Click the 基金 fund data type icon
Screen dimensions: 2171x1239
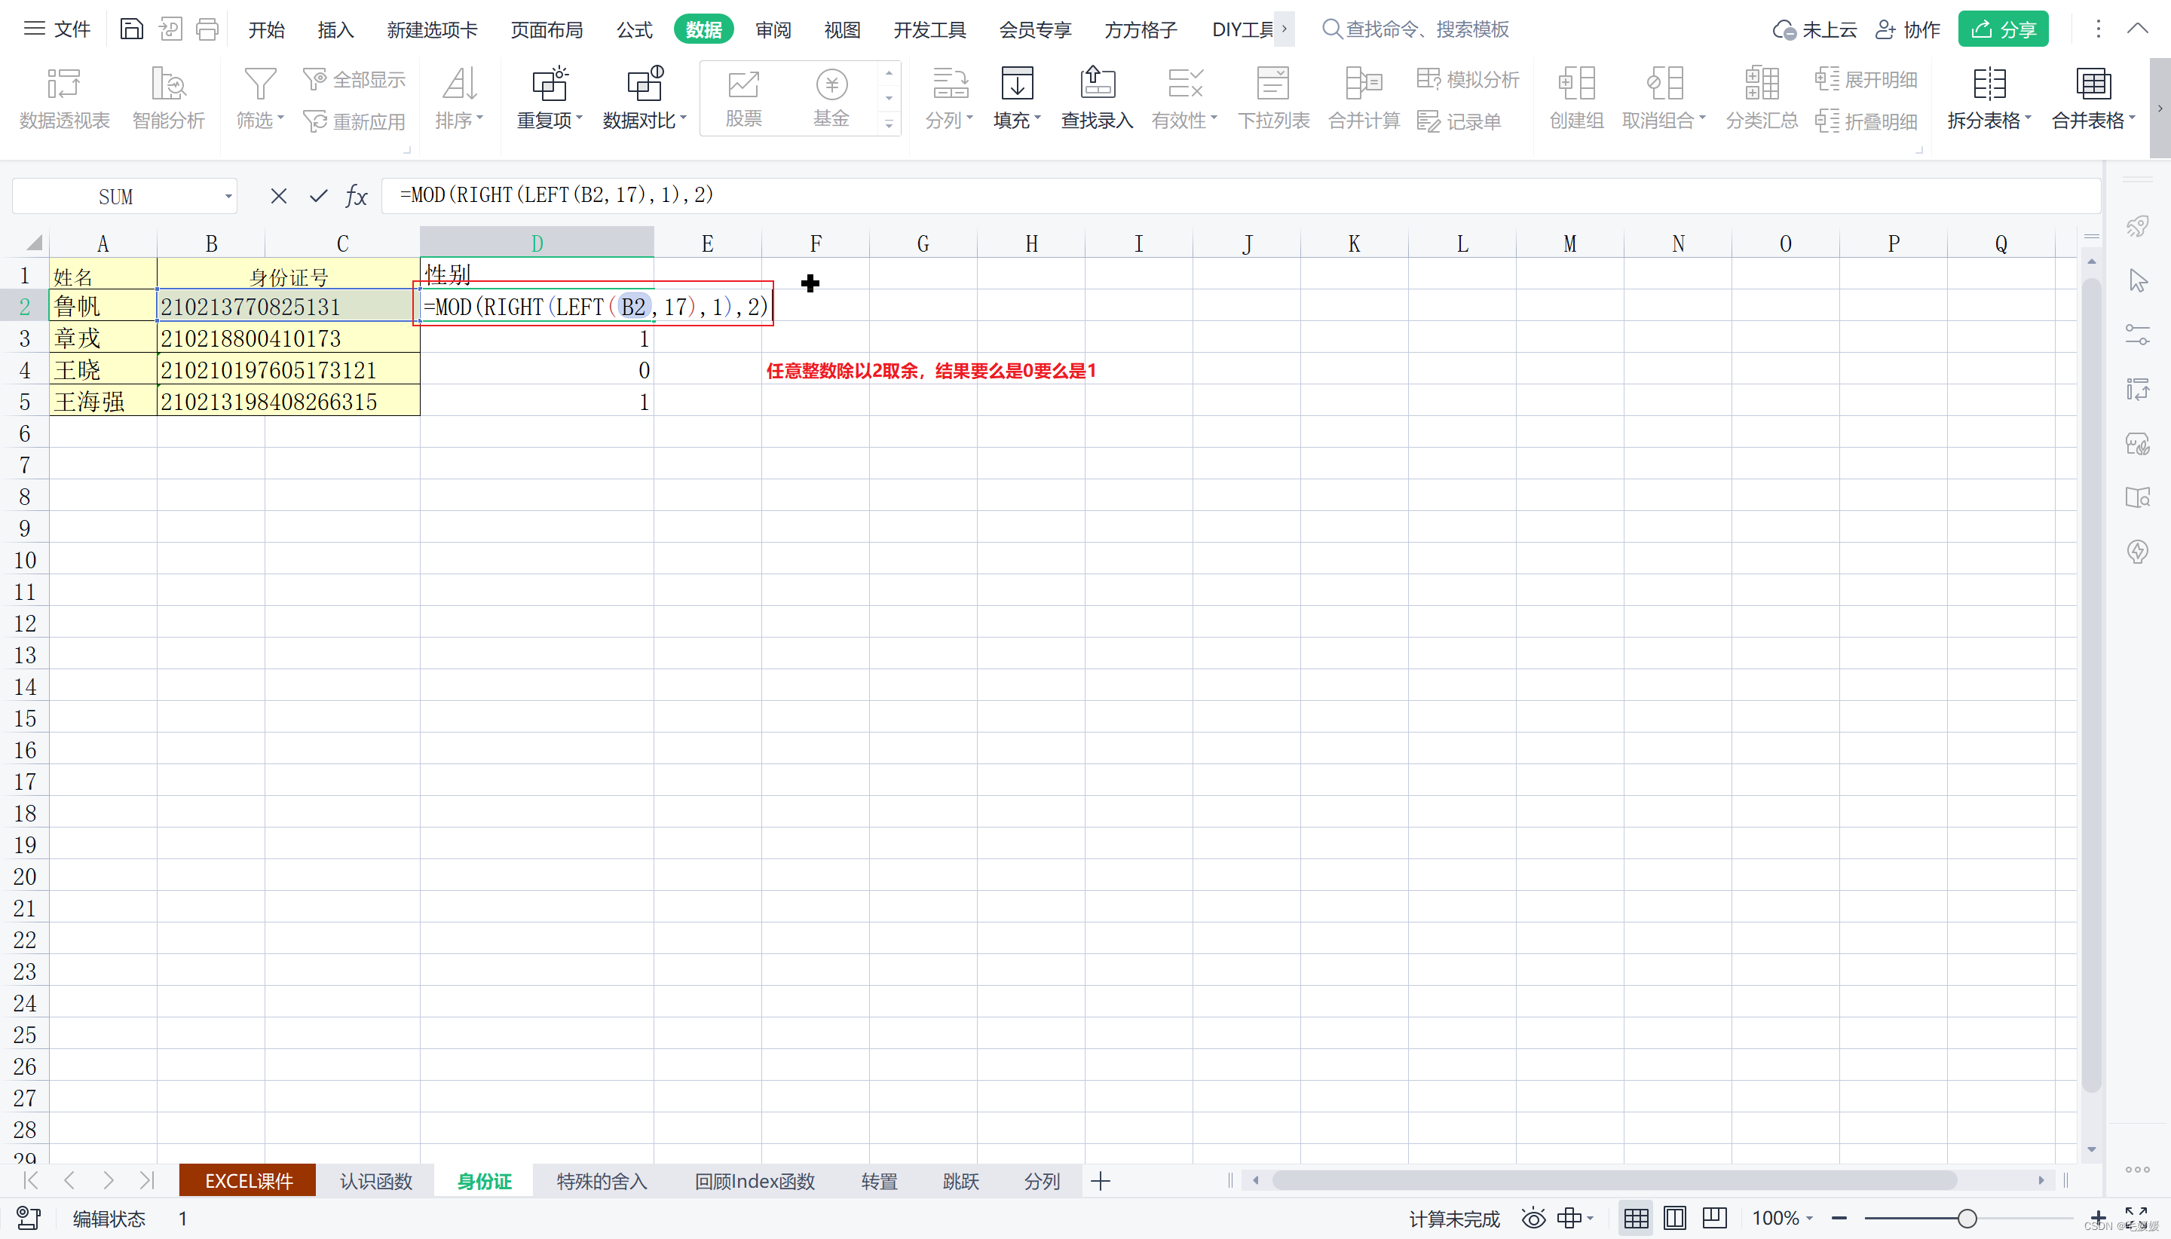(x=831, y=98)
